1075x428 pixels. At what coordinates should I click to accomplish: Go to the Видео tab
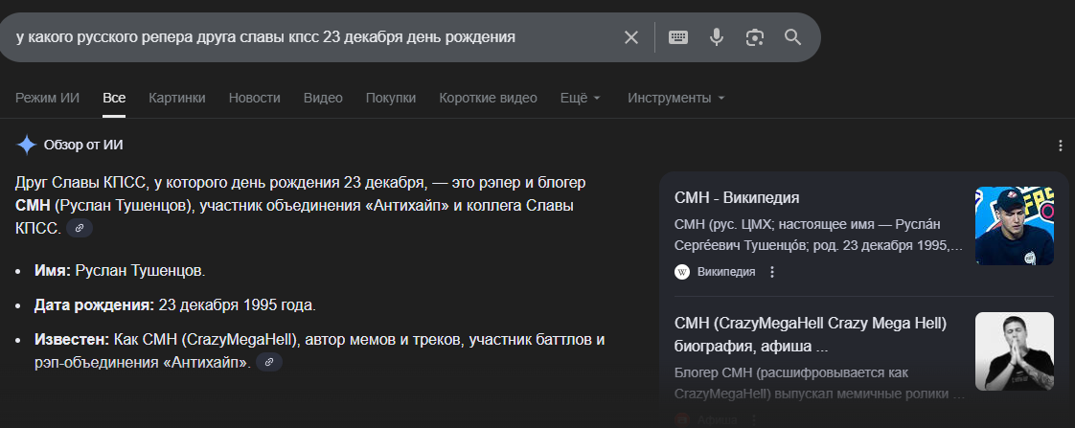point(323,98)
